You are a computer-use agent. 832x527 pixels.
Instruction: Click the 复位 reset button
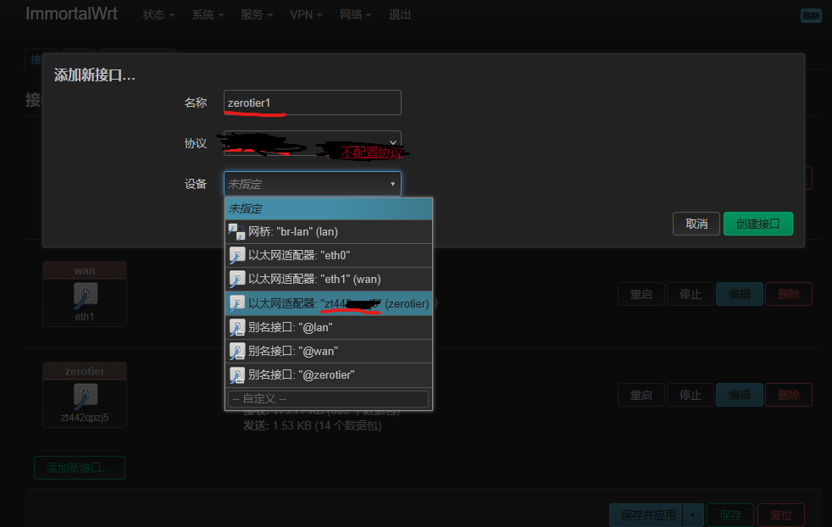781,515
